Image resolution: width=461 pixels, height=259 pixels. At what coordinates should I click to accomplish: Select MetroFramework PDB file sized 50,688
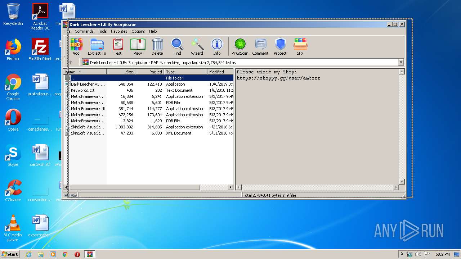point(149,103)
